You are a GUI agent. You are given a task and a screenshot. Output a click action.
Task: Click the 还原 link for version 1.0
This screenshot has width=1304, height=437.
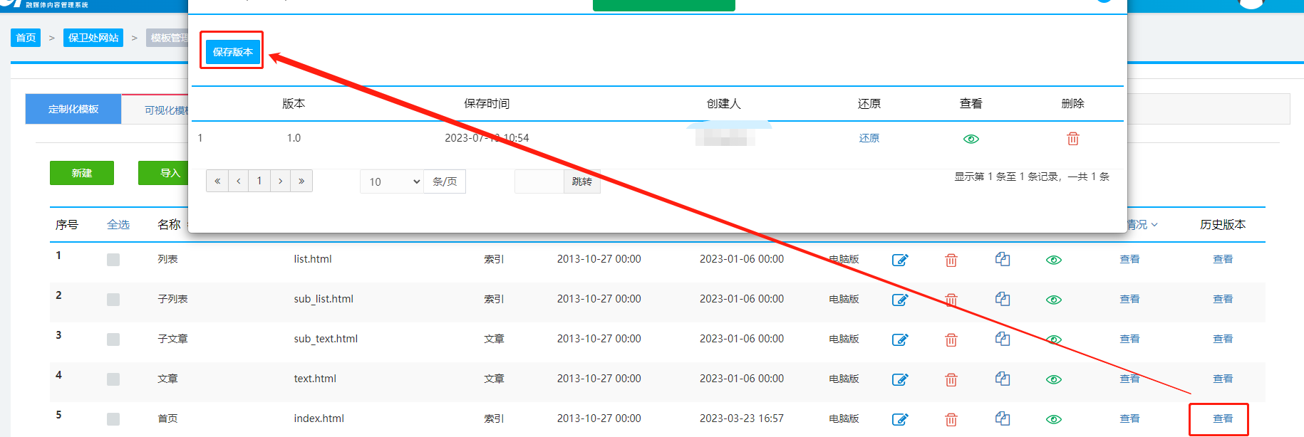pos(869,138)
